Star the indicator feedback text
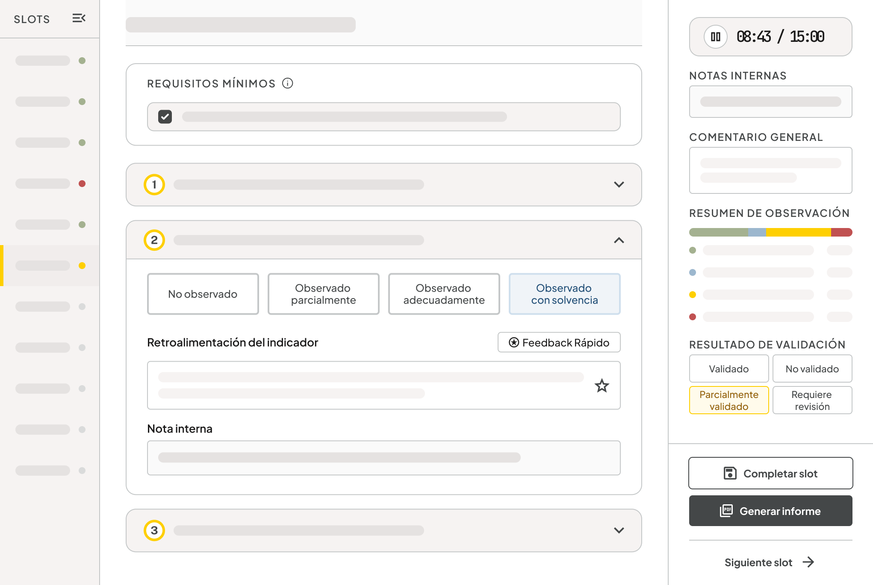Viewport: 873px width, 585px height. pos(602,386)
